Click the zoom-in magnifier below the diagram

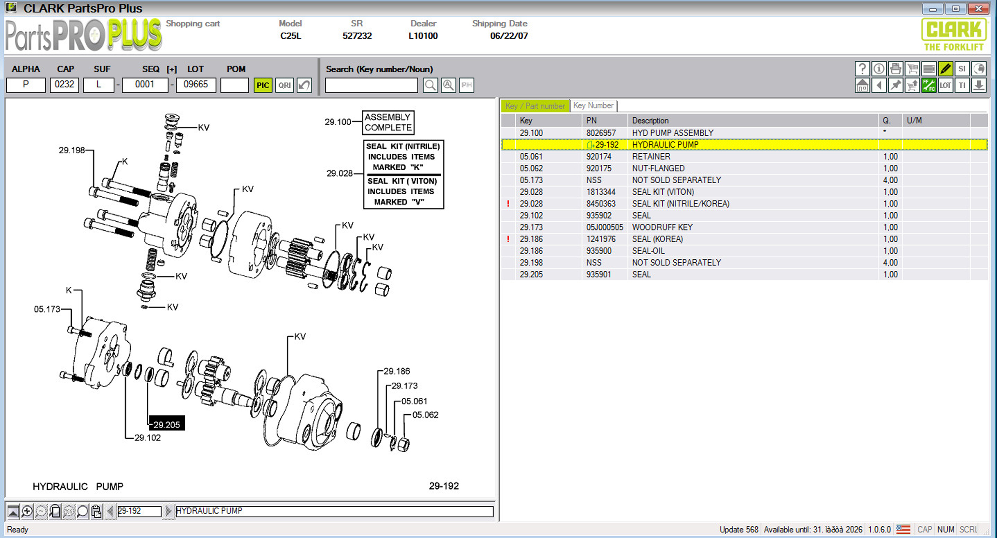click(x=27, y=511)
